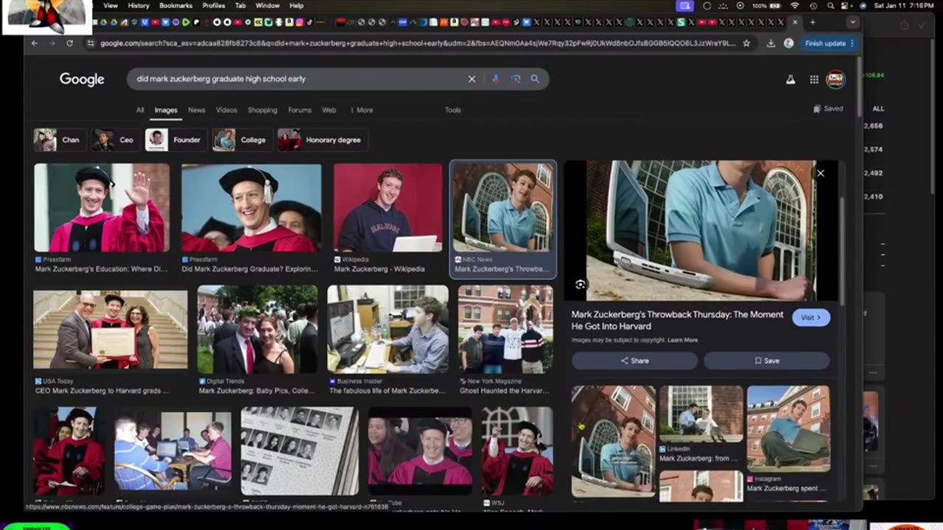Go to the Google logo homepage
The height and width of the screenshot is (530, 943).
[x=82, y=79]
